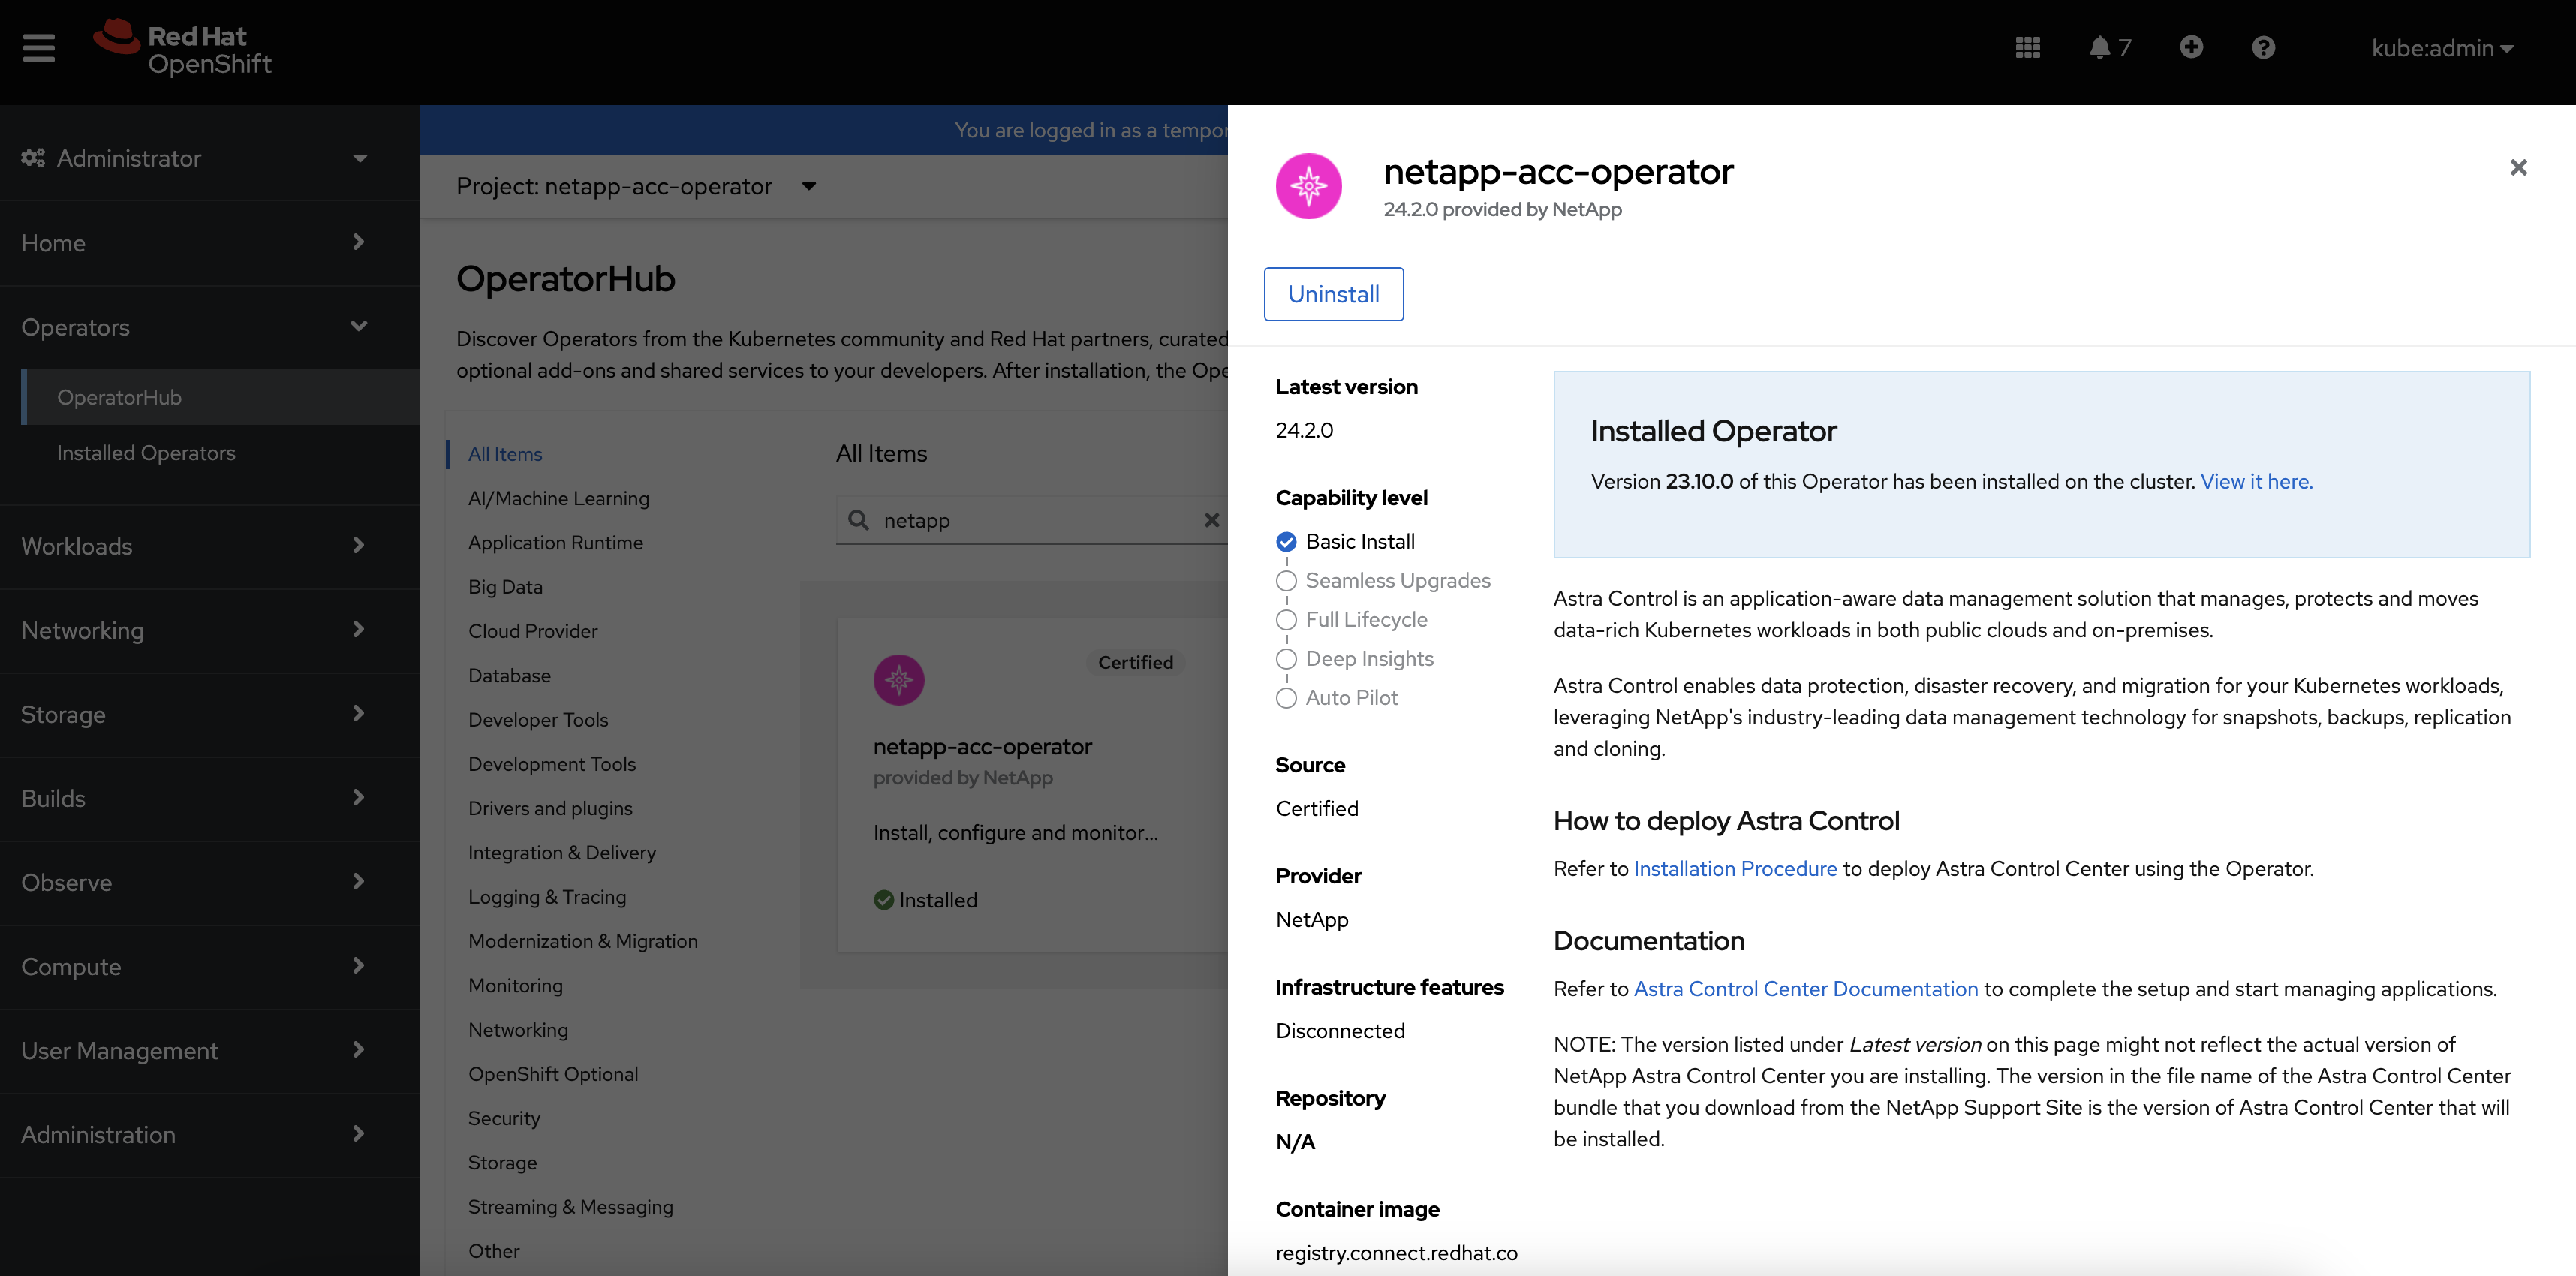
Task: Clear the netapp search field
Action: pos(1211,520)
